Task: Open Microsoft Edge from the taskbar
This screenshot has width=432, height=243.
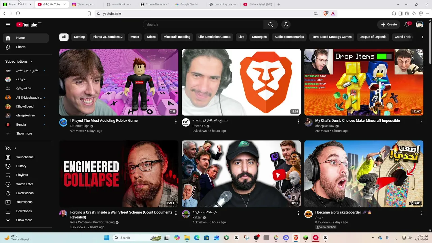Action: pyautogui.click(x=197, y=238)
